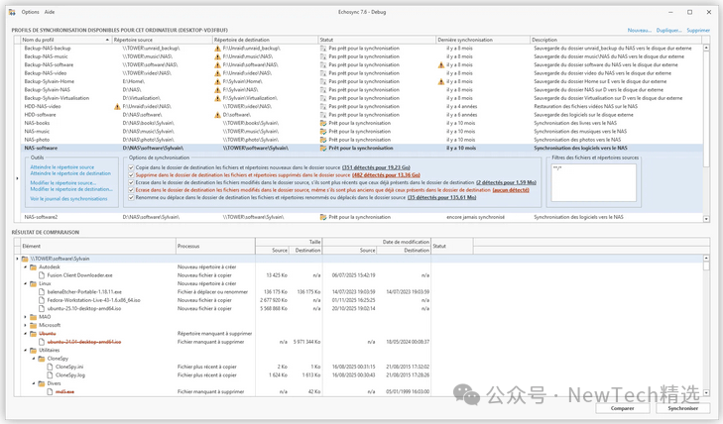723x424 pixels.
Task: Click the CloneSpy folder icon
Action: [42, 358]
